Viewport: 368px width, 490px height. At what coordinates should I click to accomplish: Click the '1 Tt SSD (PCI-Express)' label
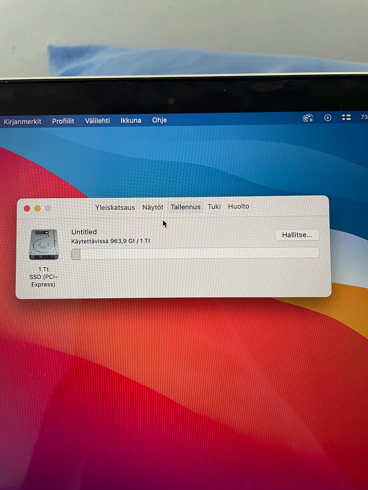click(x=43, y=277)
